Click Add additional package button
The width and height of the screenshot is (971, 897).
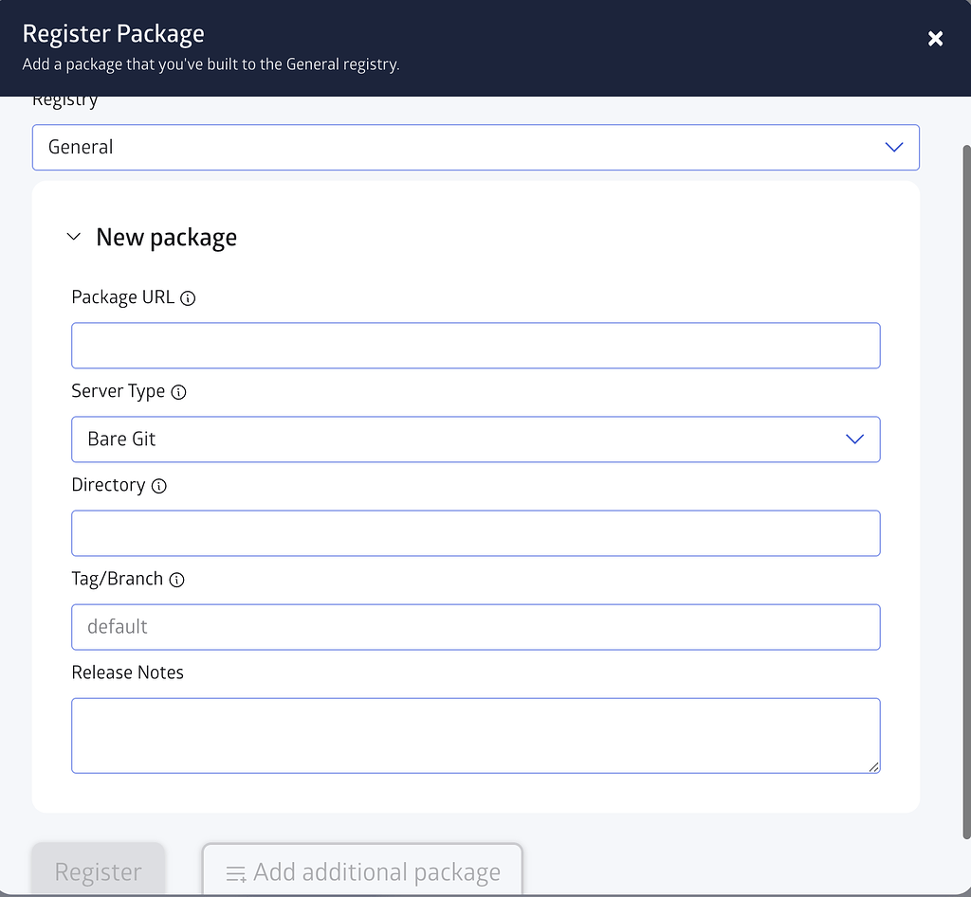362,870
